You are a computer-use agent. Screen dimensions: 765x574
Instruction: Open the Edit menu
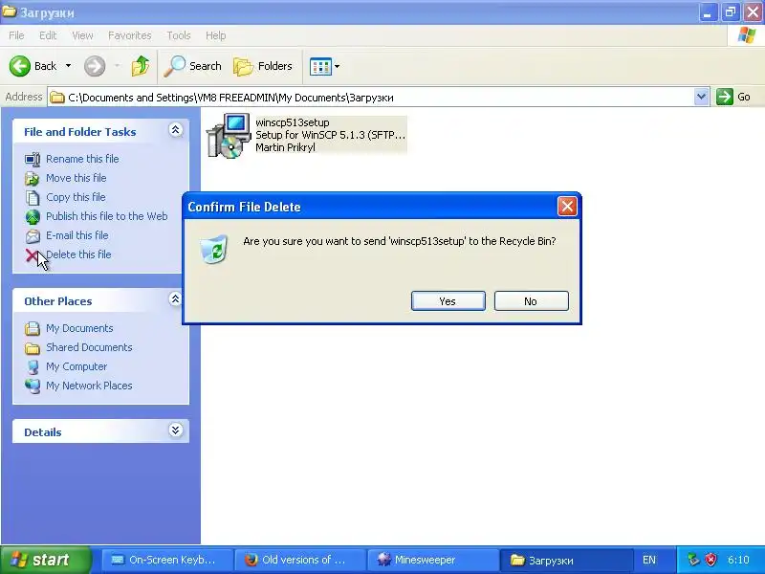[x=48, y=35]
